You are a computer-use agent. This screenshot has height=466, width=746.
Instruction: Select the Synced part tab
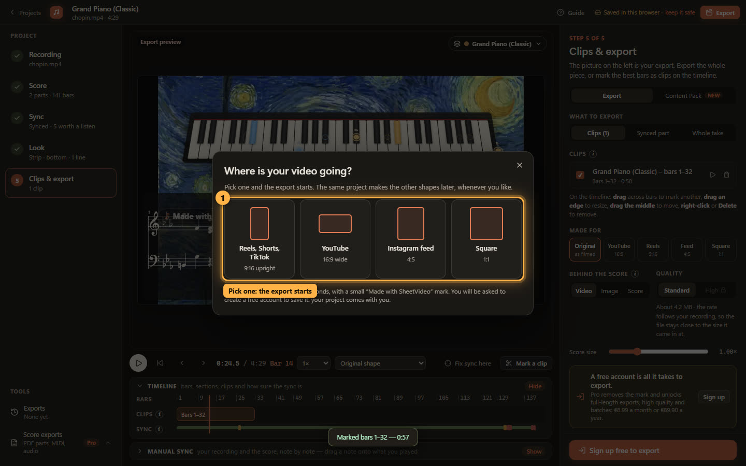point(653,133)
